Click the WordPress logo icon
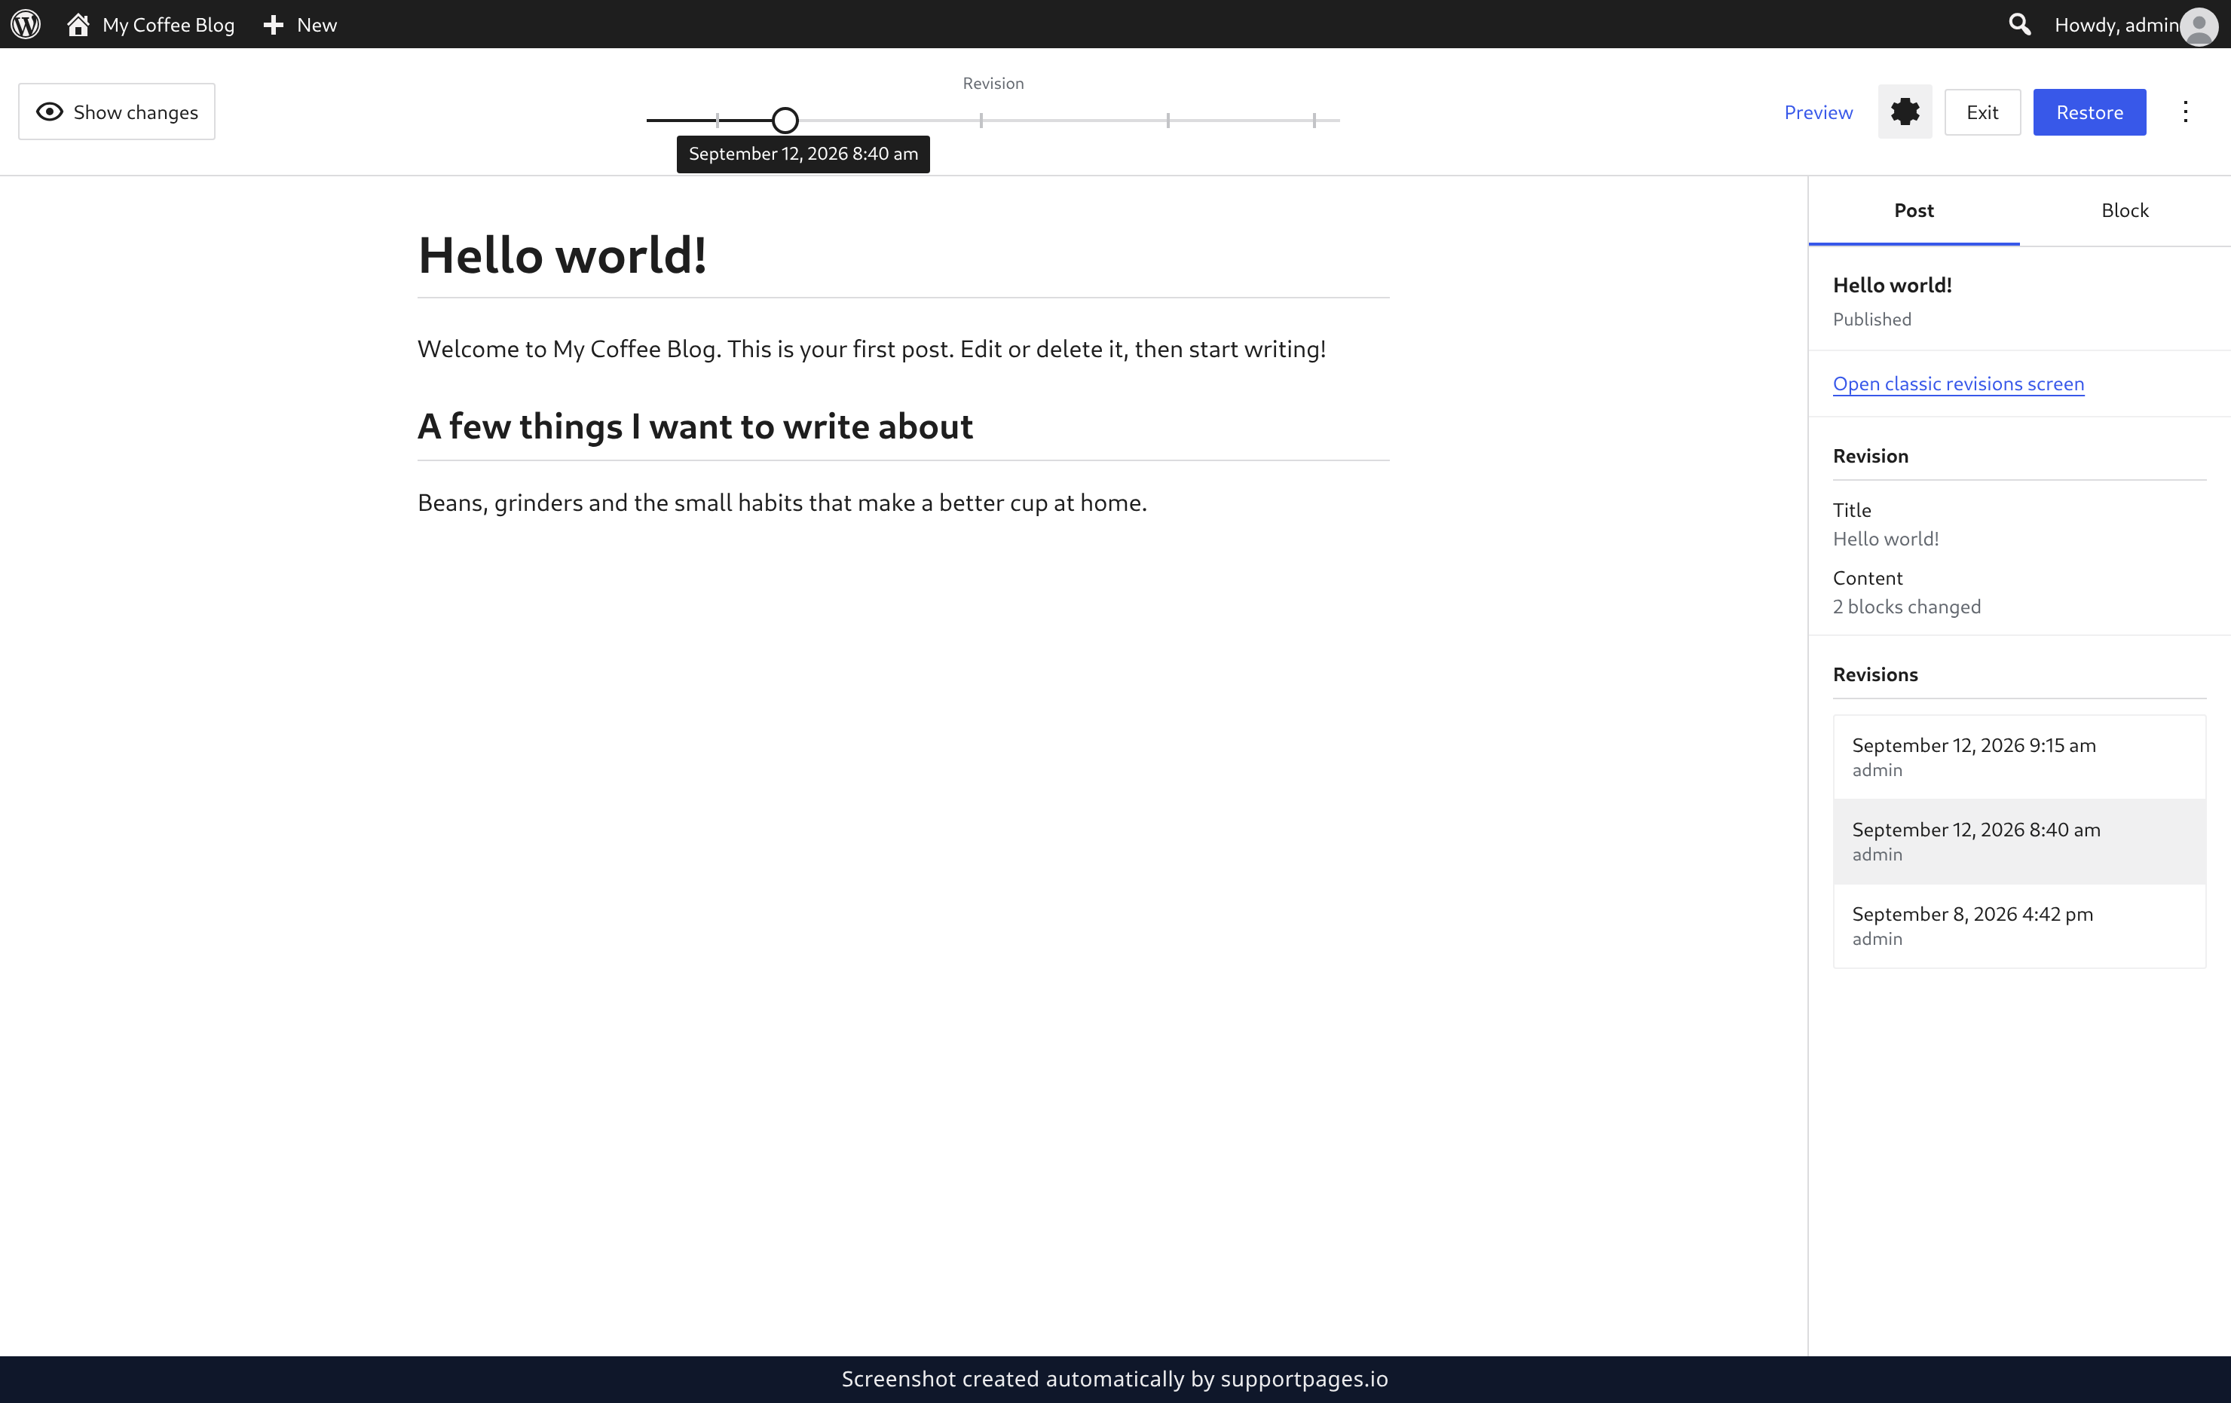The height and width of the screenshot is (1403, 2231). pos(26,24)
